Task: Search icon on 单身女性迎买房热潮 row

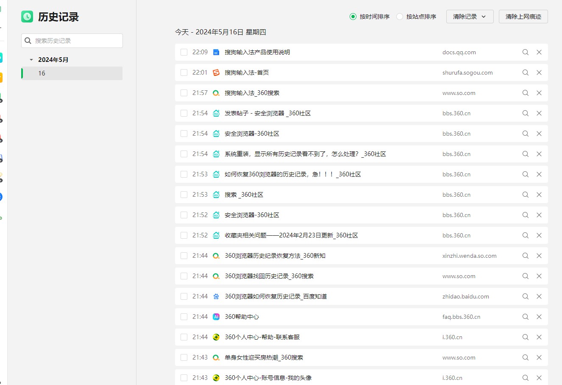Action: click(x=526, y=357)
